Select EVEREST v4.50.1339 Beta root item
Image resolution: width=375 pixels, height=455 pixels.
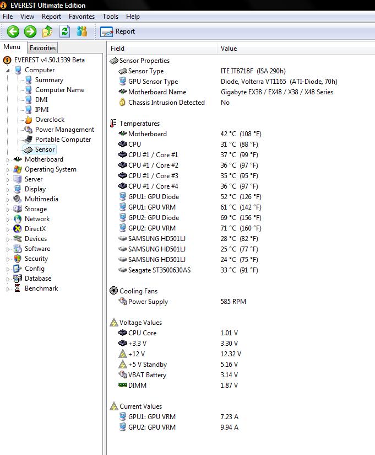pos(49,60)
